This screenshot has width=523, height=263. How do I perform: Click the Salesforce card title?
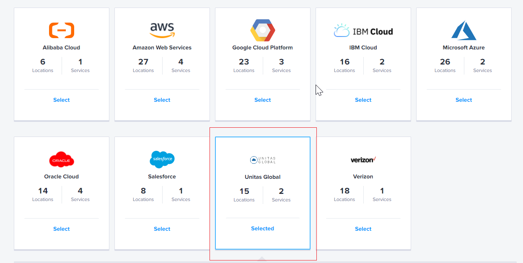pos(162,177)
